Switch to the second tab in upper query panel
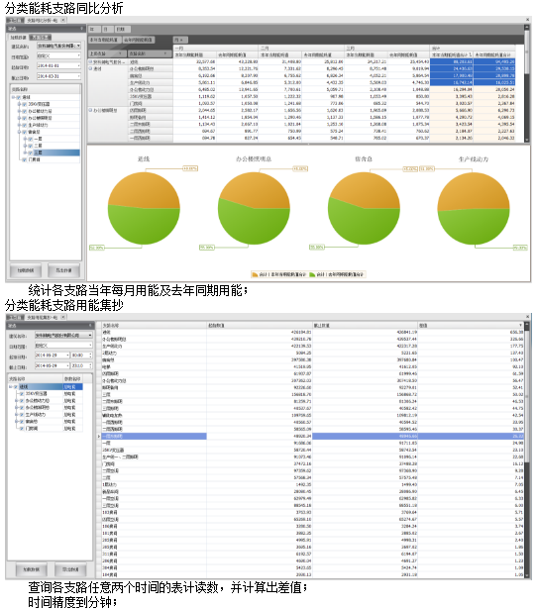Viewport: 536px width, 610px height. 41,38
